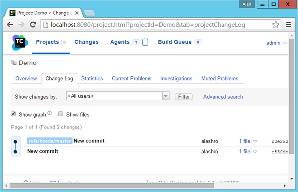Open the Changes navigation item
The width and height of the screenshot is (298, 192).
click(86, 42)
